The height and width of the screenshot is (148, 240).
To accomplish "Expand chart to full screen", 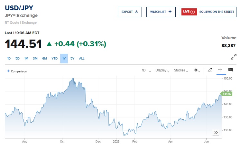I will tap(234, 57).
